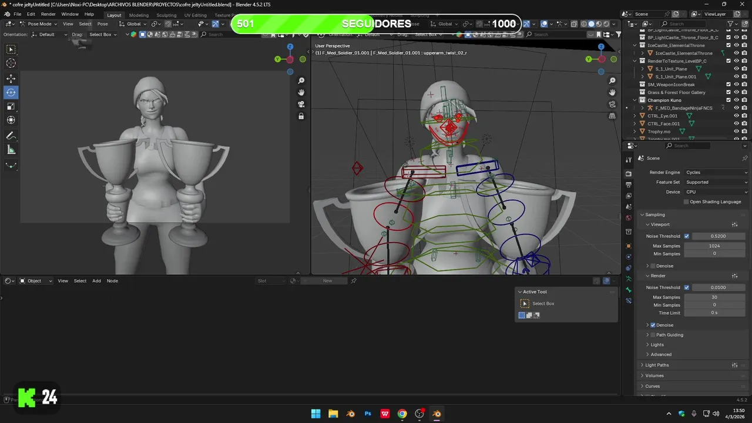Open the Window menu

point(70,14)
